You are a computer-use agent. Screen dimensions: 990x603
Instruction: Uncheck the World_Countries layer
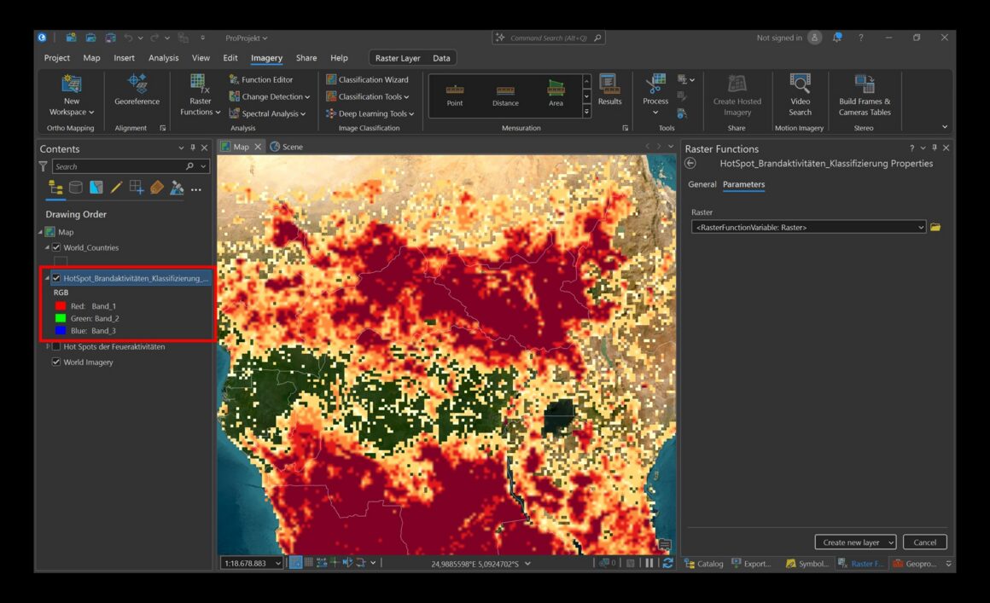pyautogui.click(x=56, y=247)
